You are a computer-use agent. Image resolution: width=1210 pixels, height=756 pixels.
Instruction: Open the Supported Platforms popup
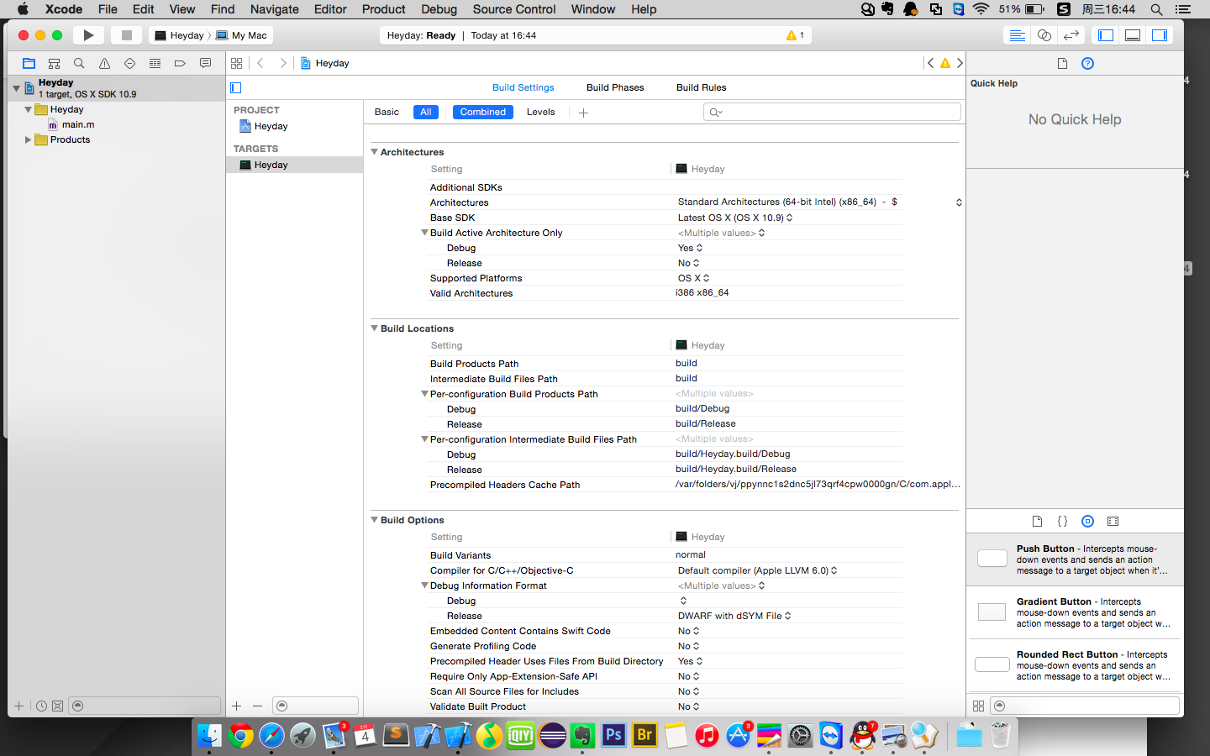[694, 278]
